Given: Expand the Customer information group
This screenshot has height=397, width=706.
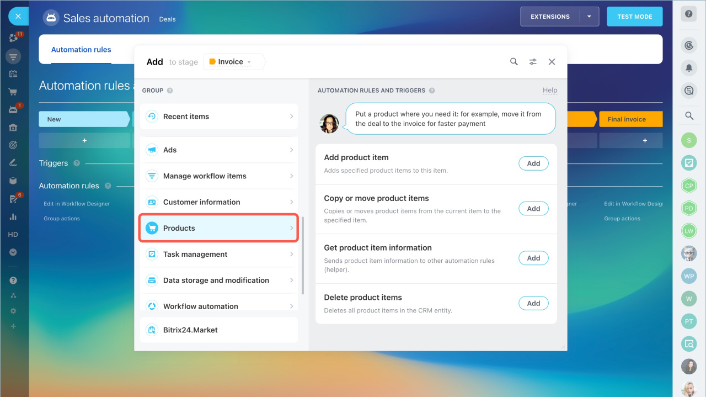Looking at the screenshot, I should pyautogui.click(x=219, y=202).
